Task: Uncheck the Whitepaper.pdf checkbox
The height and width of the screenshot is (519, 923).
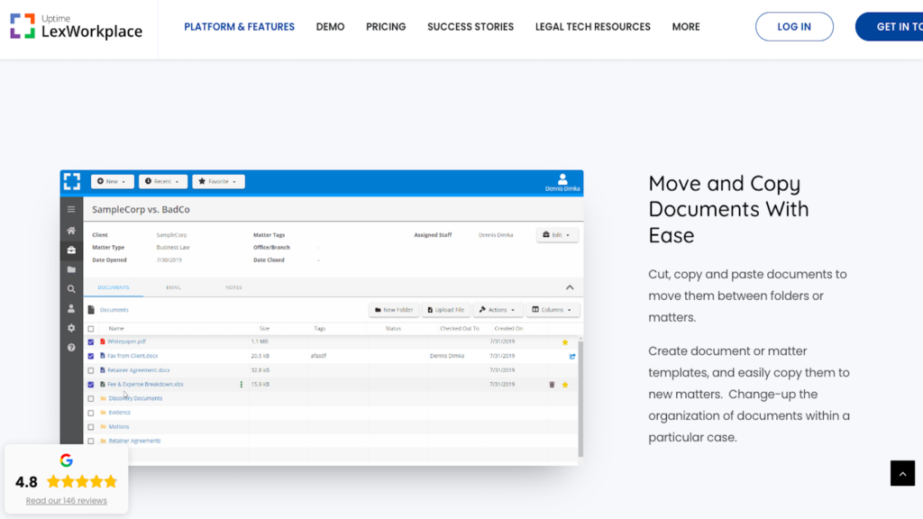Action: pos(90,341)
